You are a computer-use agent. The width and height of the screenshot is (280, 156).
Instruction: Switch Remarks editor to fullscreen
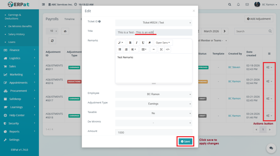(x=161, y=49)
